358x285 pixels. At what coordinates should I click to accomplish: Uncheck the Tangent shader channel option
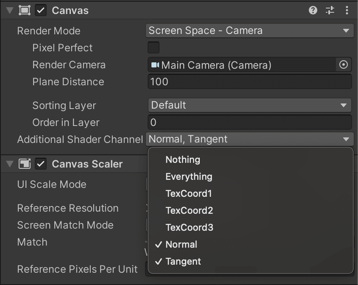click(183, 261)
